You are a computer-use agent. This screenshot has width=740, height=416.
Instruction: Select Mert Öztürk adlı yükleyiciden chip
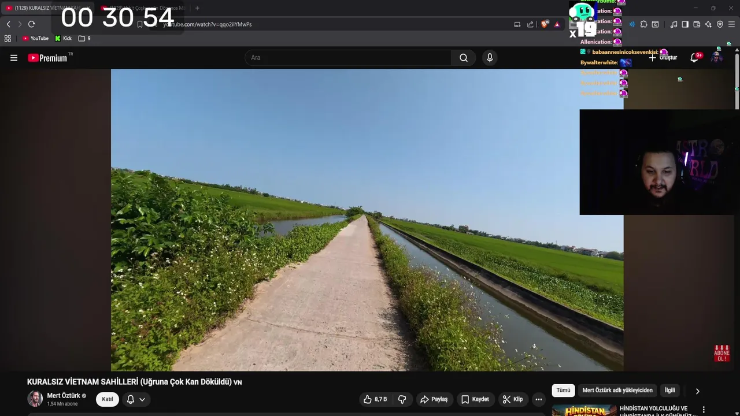coord(617,391)
